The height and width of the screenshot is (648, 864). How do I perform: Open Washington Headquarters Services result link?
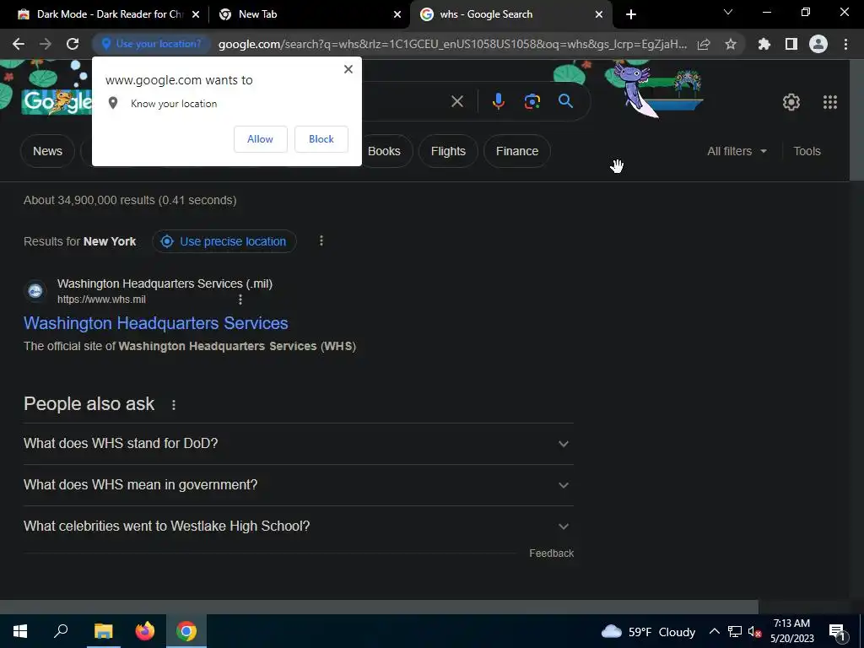click(x=156, y=323)
